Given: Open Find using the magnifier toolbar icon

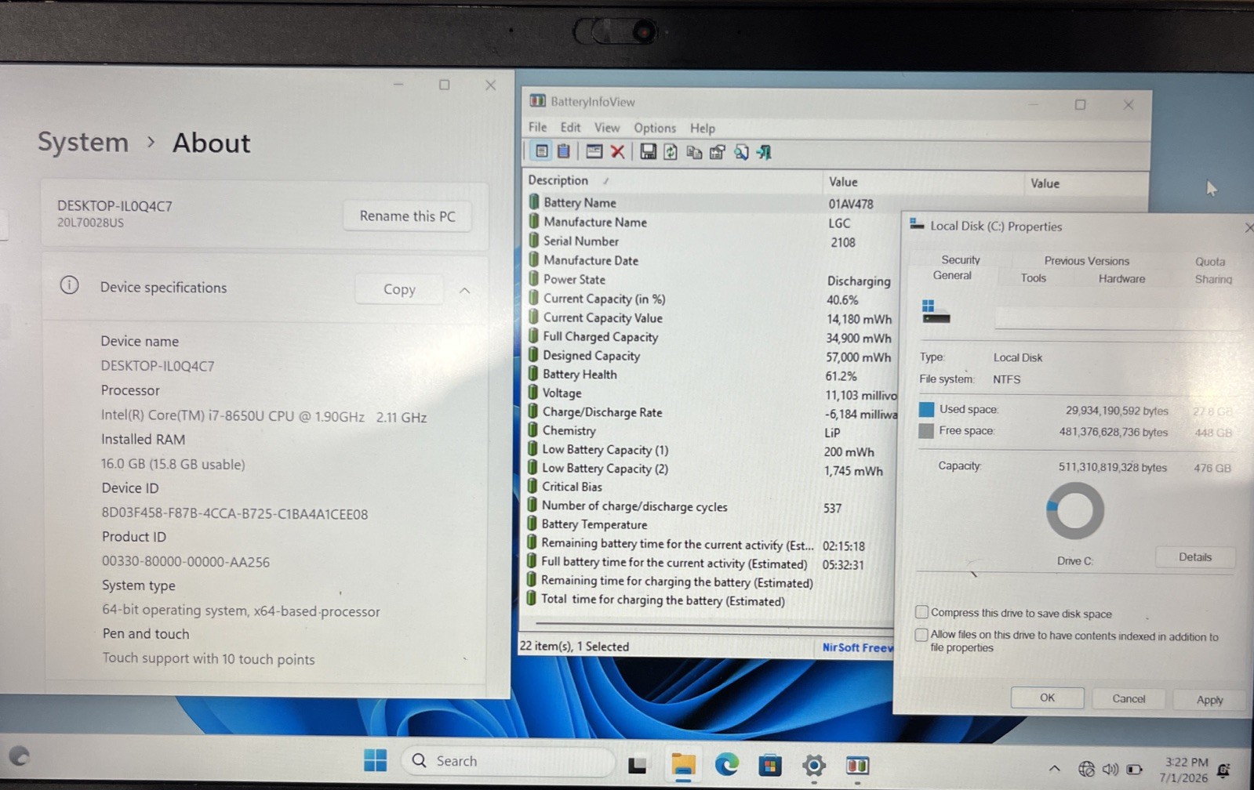Looking at the screenshot, I should (740, 152).
